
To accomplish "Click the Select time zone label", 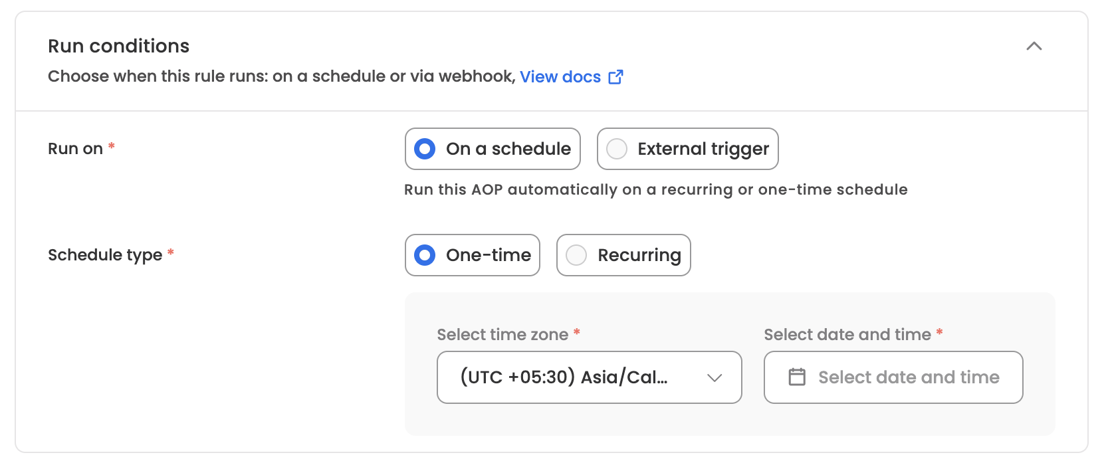I will 502,335.
